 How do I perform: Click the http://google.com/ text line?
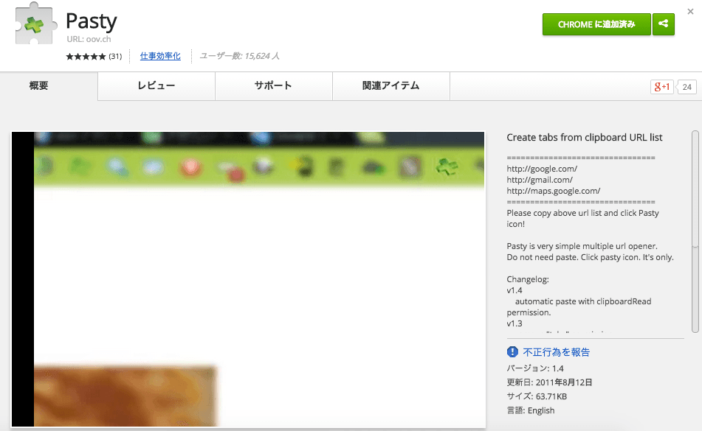(542, 169)
